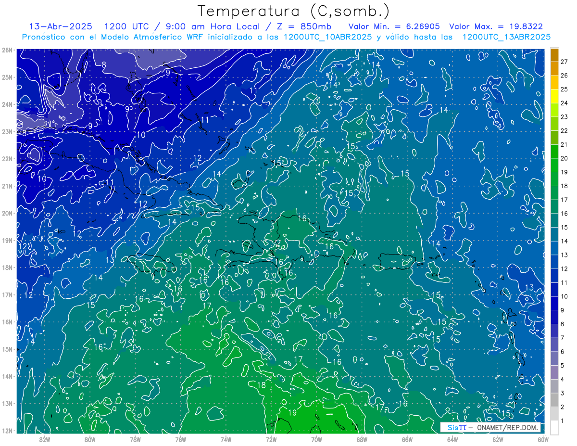This screenshot has width=577, height=446.
Task: Click the 24N latitude label
Action: [x=7, y=104]
